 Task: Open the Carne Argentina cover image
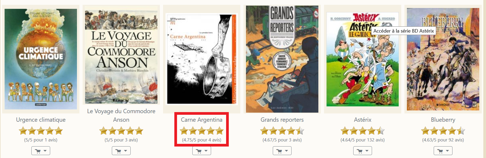coord(202,59)
